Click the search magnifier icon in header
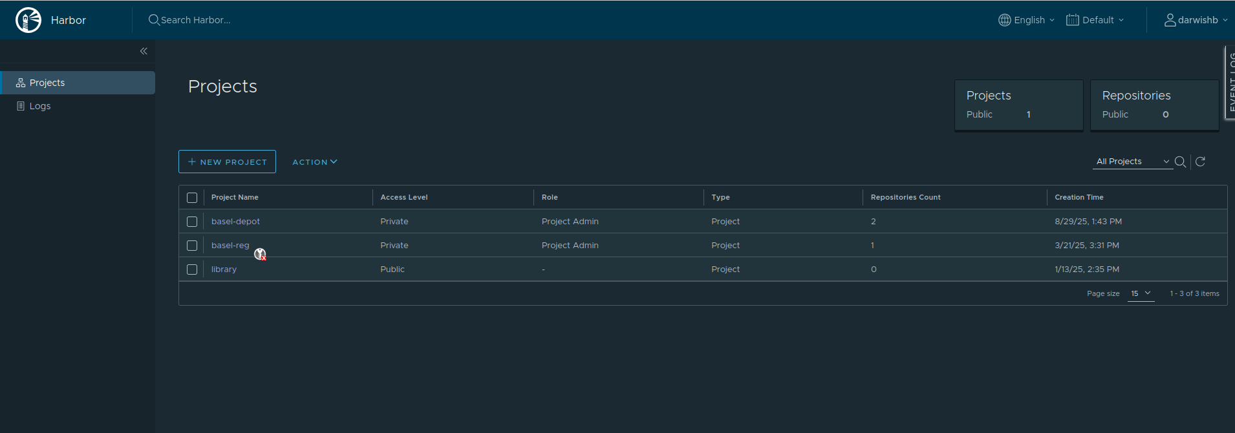 pos(154,20)
